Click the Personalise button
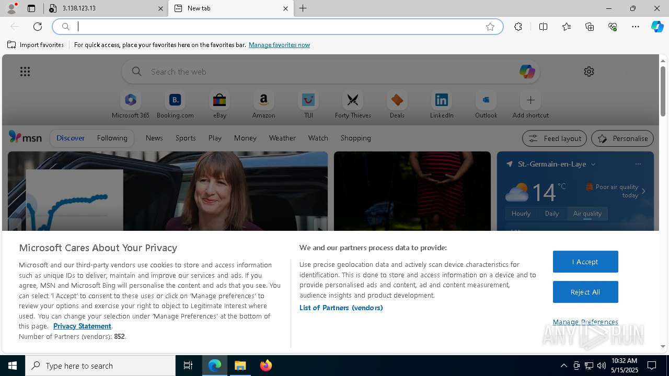Image resolution: width=669 pixels, height=376 pixels. point(622,138)
